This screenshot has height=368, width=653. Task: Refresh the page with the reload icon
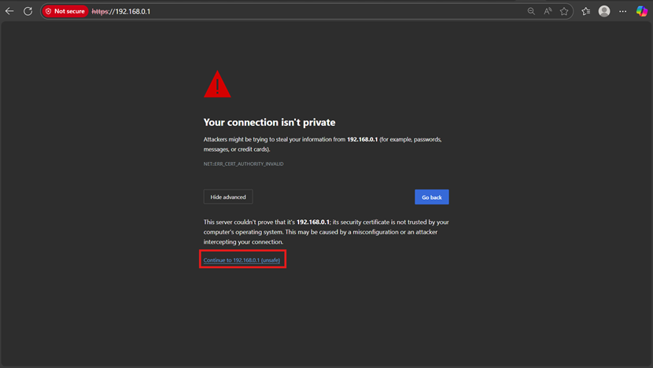pyautogui.click(x=28, y=12)
